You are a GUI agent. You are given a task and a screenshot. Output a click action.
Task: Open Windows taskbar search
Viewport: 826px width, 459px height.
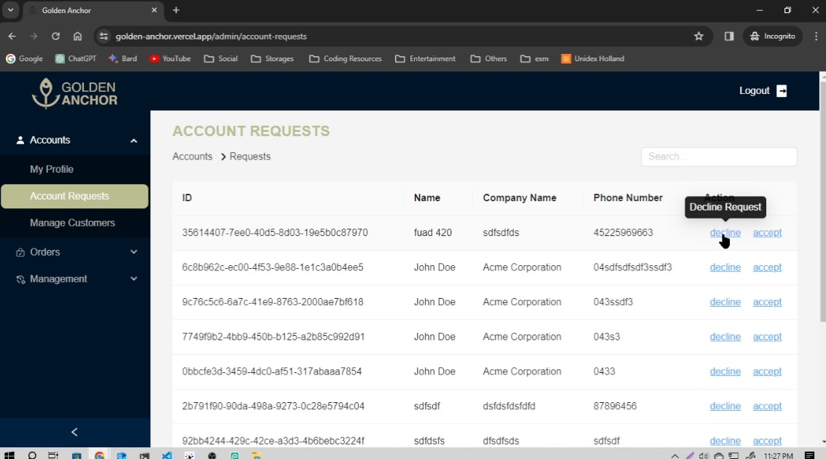click(x=32, y=455)
